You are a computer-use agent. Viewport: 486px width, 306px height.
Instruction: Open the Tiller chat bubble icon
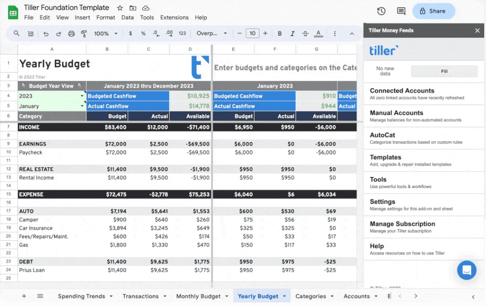[x=467, y=270]
